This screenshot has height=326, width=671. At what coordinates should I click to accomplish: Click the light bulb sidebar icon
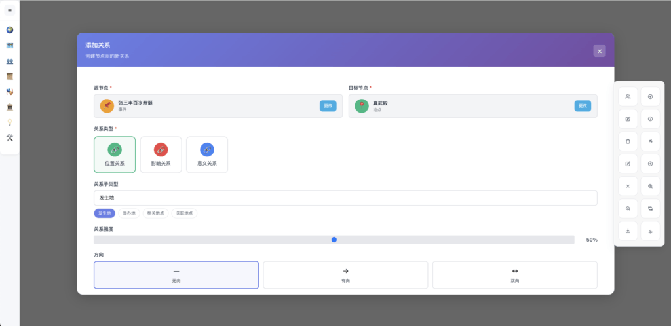[9, 122]
